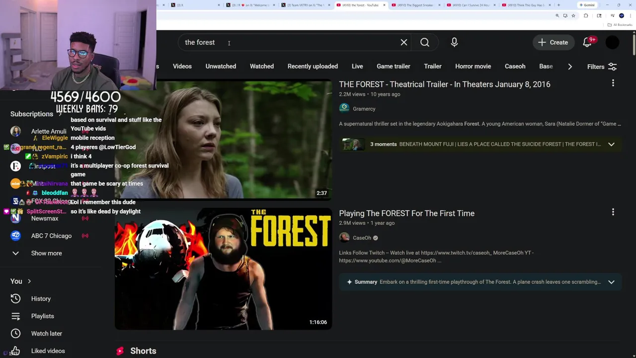Switch to Think This Guy Has tab
The height and width of the screenshot is (358, 636).
click(525, 5)
